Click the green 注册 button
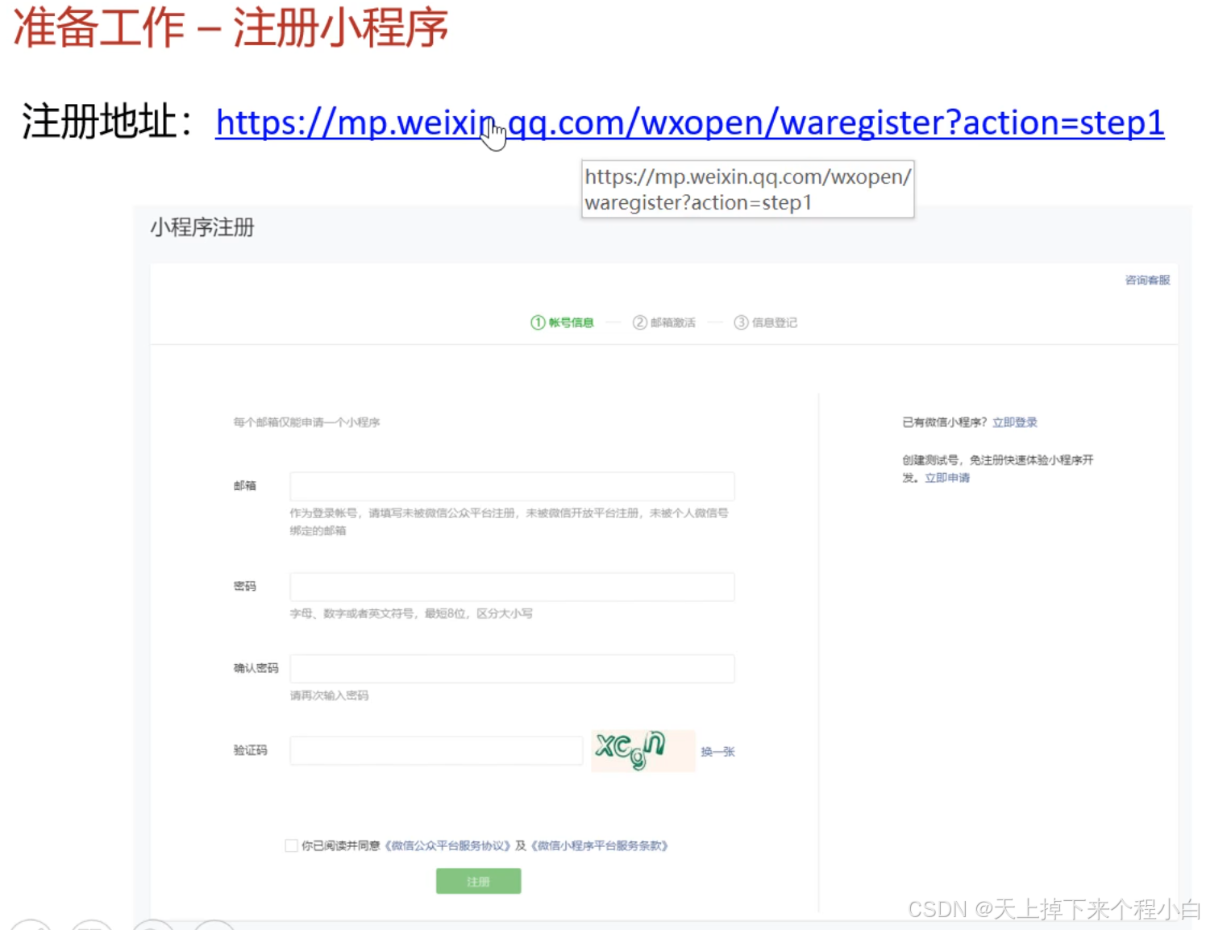 [478, 881]
